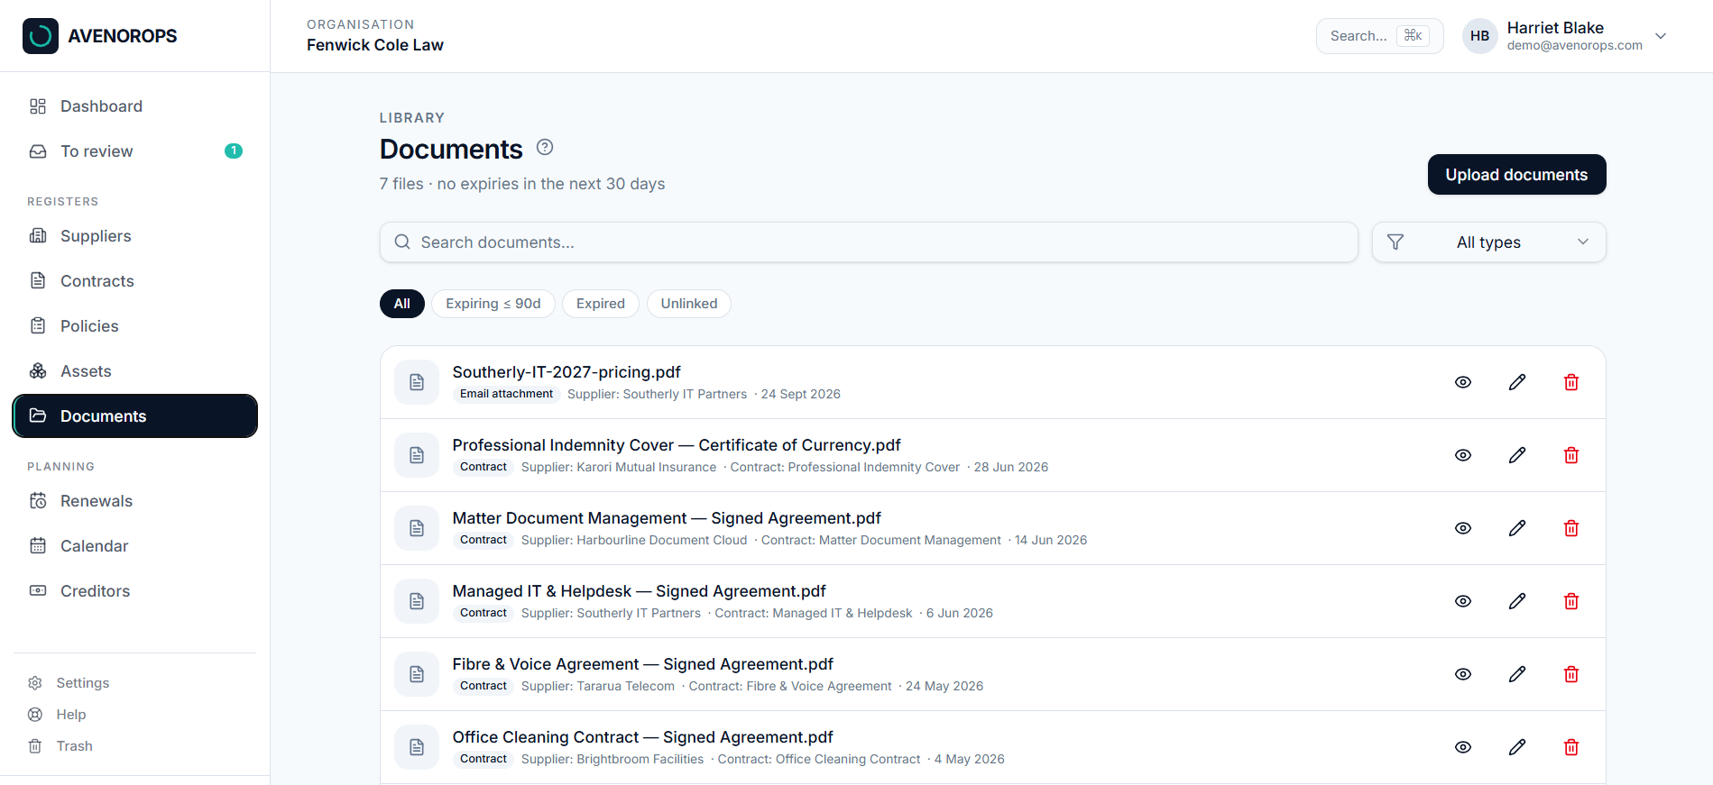Delete the Professional Indemnity Cover document

coord(1571,455)
